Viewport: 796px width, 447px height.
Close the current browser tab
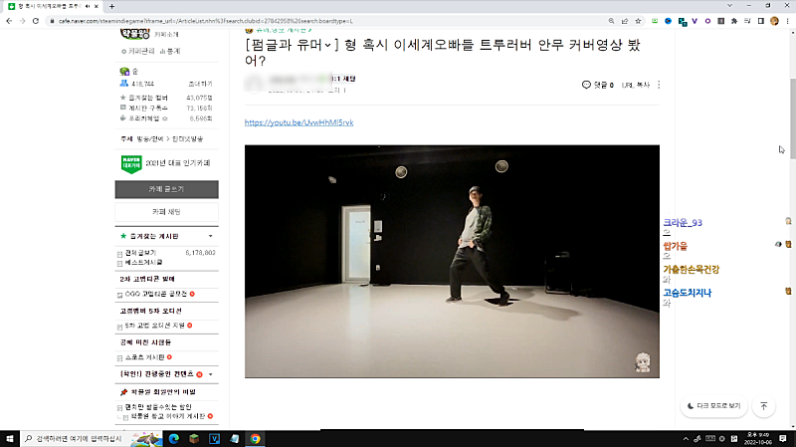pos(96,6)
